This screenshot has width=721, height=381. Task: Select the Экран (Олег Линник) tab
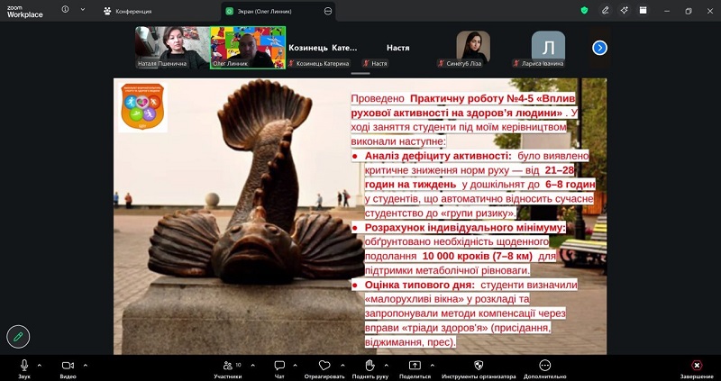(278, 11)
